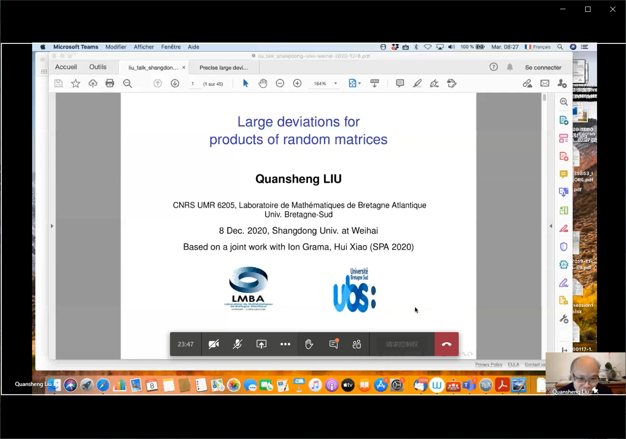
Task: Hang up the call with the red button
Action: coord(447,344)
